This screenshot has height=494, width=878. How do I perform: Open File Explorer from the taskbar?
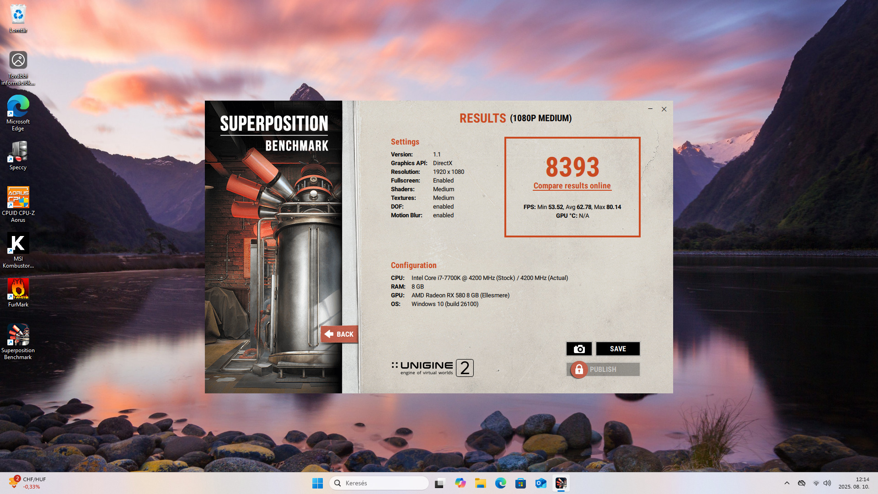[x=480, y=483]
